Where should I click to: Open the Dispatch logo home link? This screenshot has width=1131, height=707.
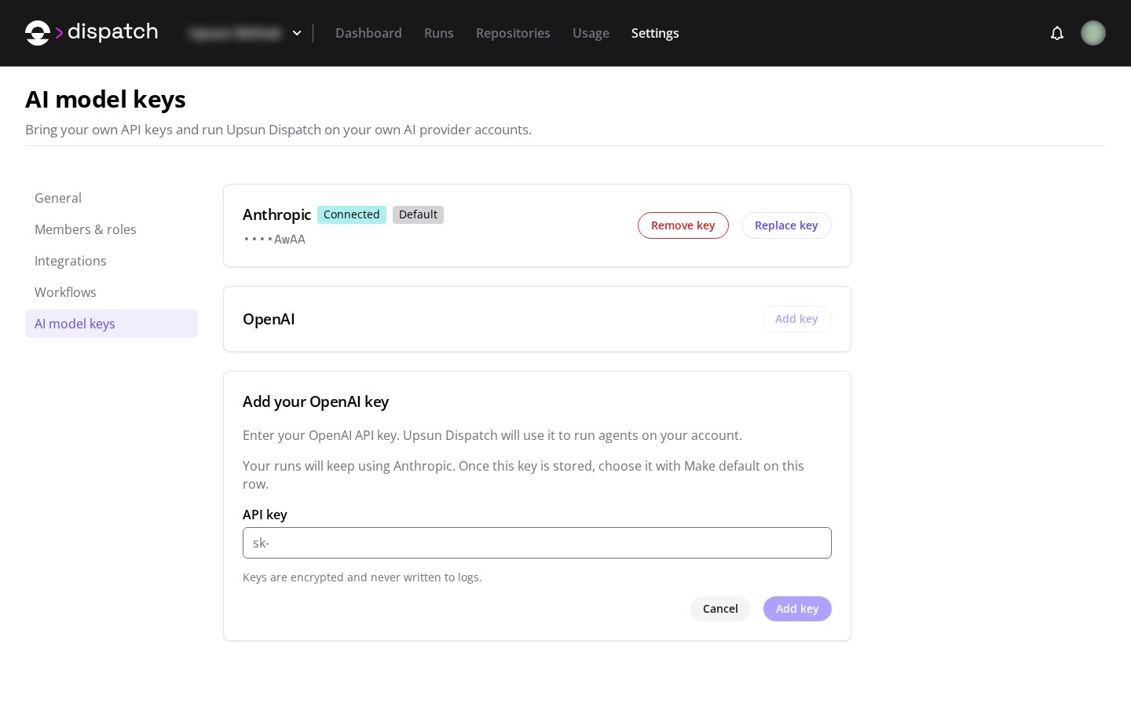pos(91,32)
